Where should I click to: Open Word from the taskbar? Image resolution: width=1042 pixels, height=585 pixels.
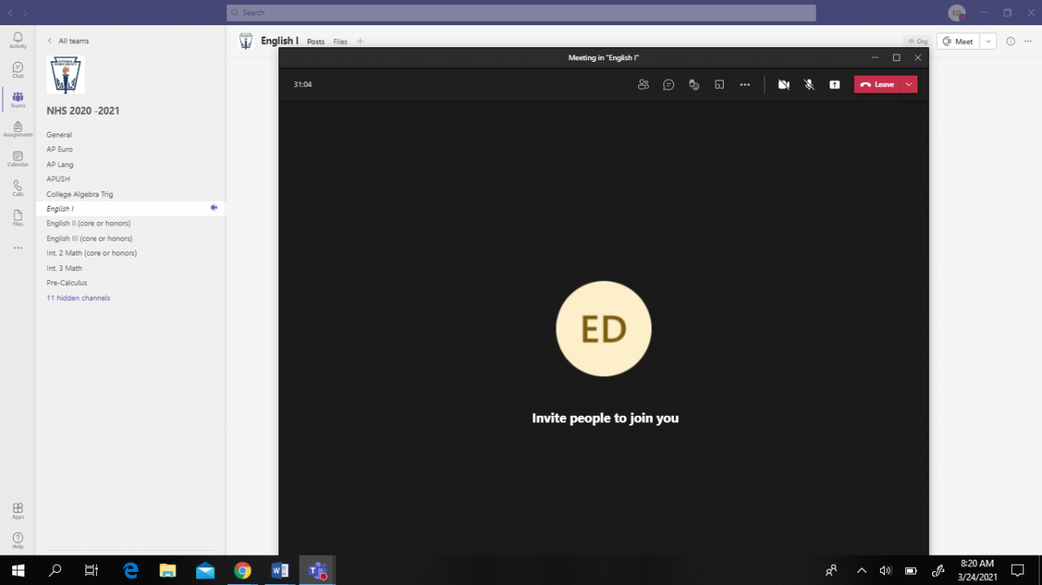pos(280,570)
